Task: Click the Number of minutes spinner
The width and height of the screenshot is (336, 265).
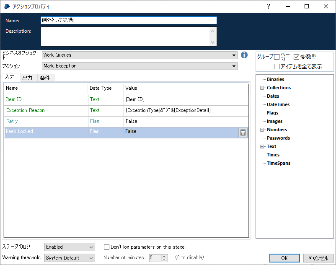Action: 158,257
